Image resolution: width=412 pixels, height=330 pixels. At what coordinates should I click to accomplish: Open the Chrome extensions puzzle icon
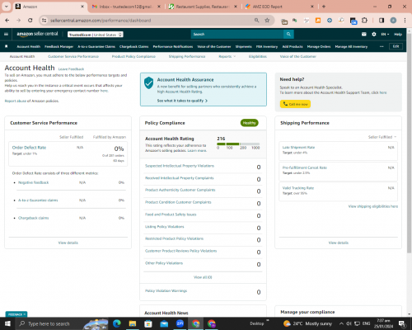(x=364, y=21)
